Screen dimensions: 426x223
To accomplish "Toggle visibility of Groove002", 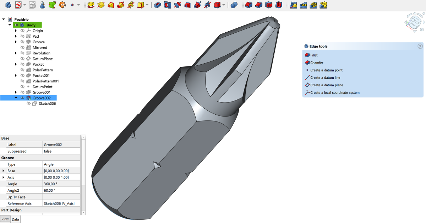I will [x=22, y=98].
